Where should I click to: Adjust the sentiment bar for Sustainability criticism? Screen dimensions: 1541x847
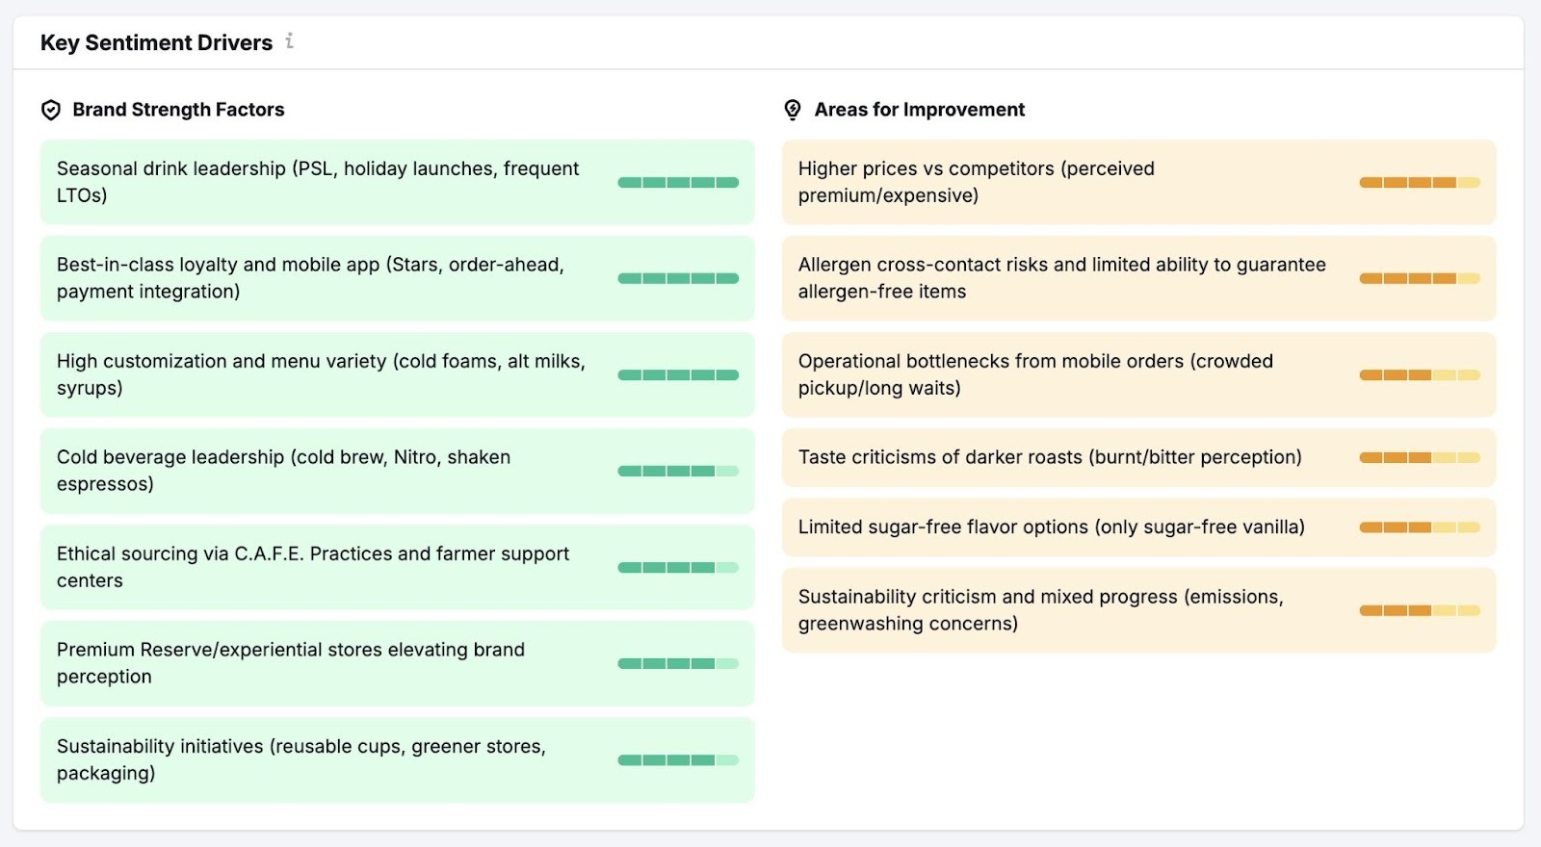tap(1420, 609)
